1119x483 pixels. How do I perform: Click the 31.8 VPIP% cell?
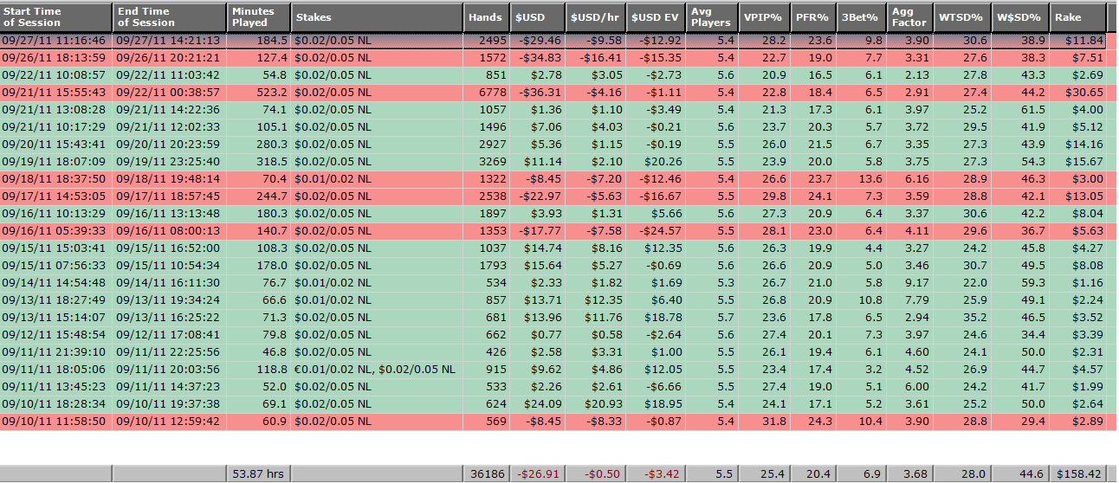coord(764,422)
